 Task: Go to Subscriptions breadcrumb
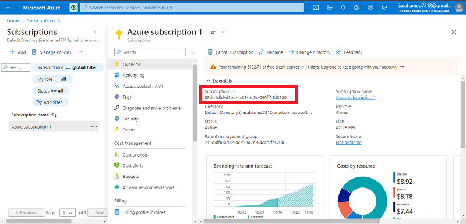click(41, 21)
